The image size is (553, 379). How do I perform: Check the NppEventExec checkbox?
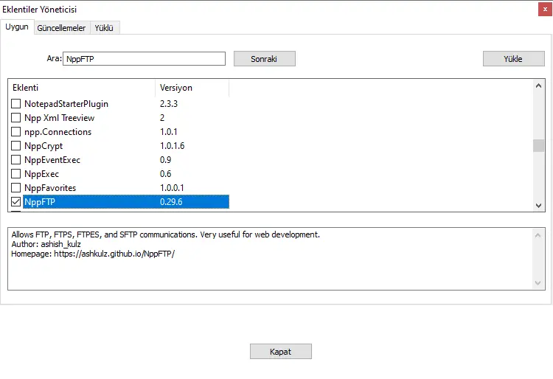(16, 160)
